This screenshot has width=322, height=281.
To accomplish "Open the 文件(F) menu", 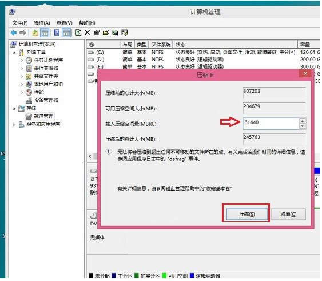I will 20,23.
